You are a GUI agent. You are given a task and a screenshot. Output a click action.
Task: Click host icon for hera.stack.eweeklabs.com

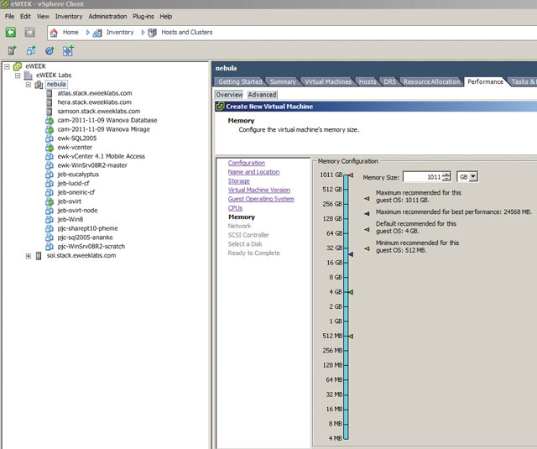point(50,102)
